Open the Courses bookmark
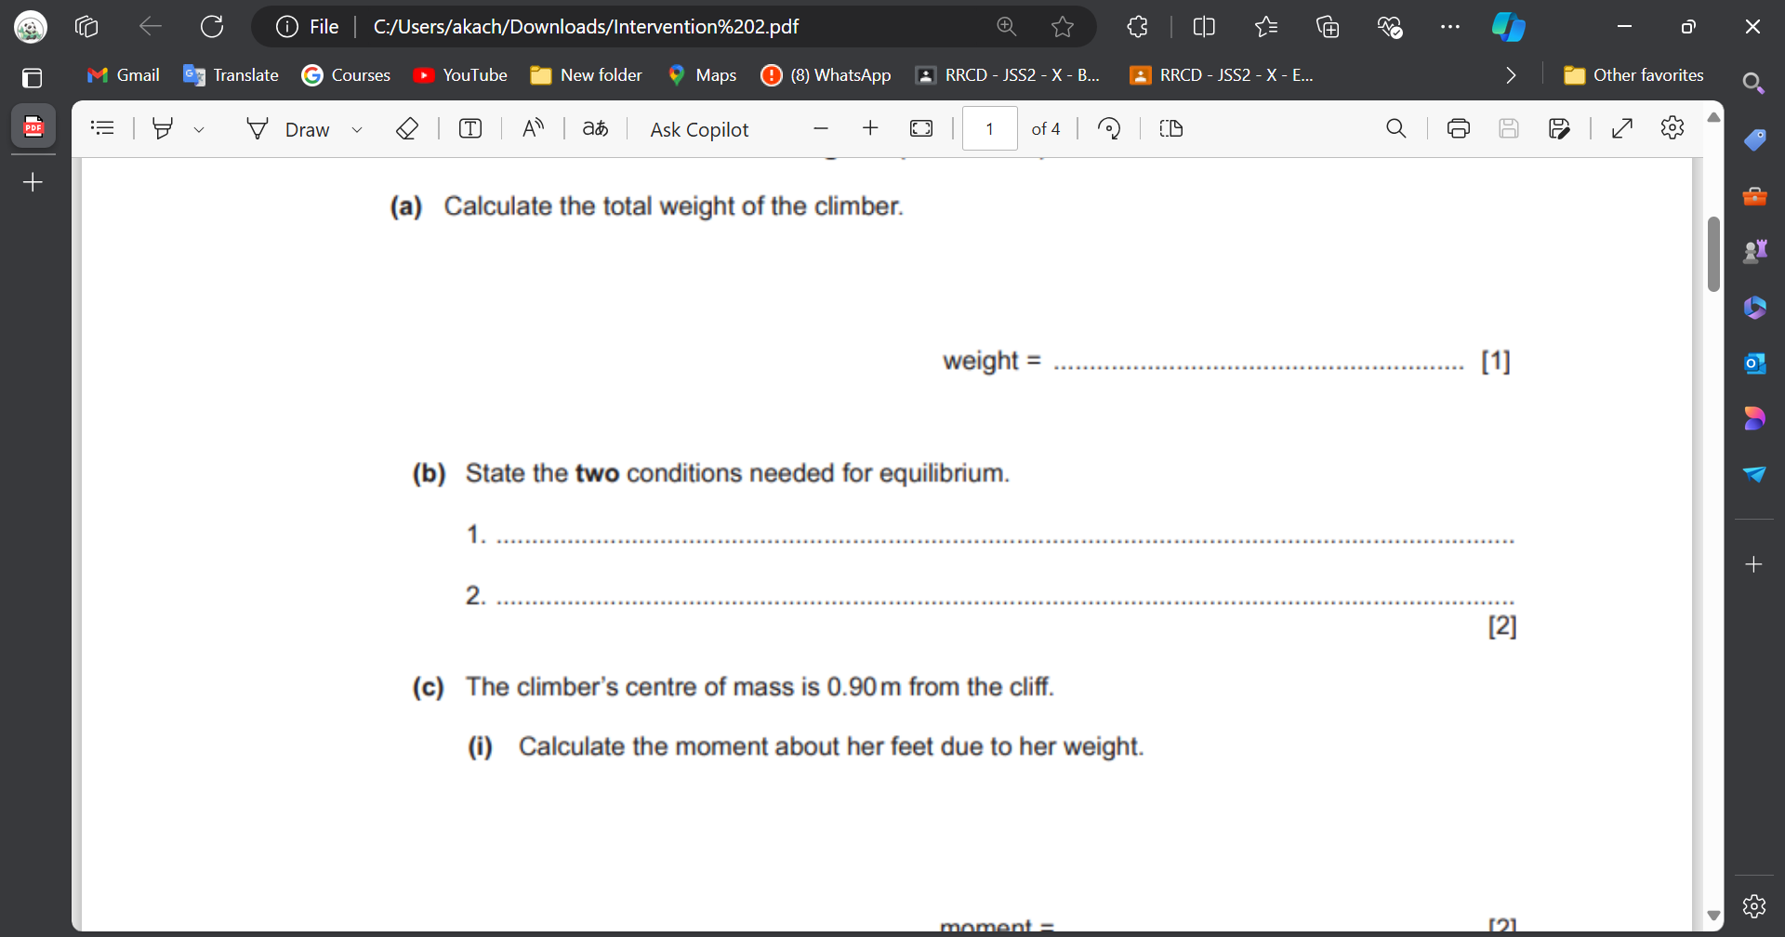Screen dimensions: 1785x937 [346, 75]
